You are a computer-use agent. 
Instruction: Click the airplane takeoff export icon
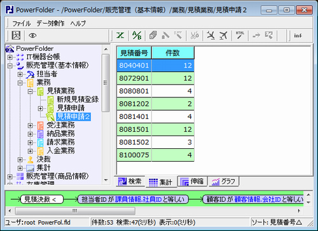[x=223, y=35]
